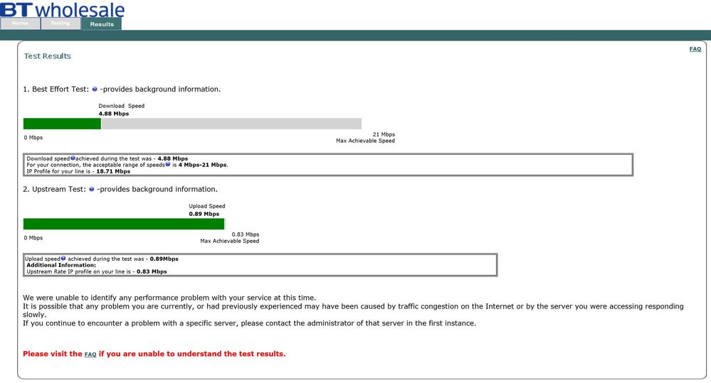Viewport: 711px width, 383px height.
Task: Click grey unfilled portion of download bar
Action: click(x=231, y=124)
